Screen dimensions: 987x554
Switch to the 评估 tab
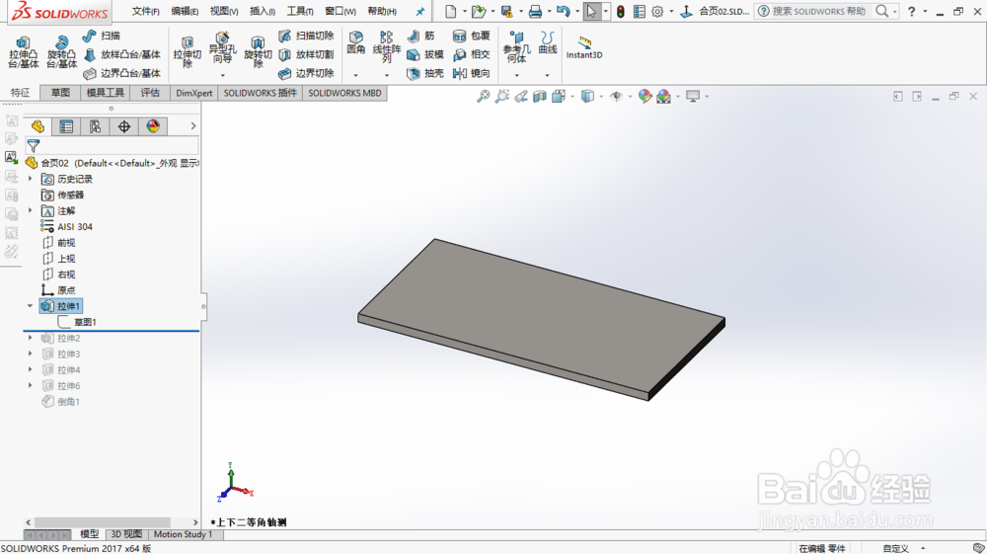(x=150, y=93)
